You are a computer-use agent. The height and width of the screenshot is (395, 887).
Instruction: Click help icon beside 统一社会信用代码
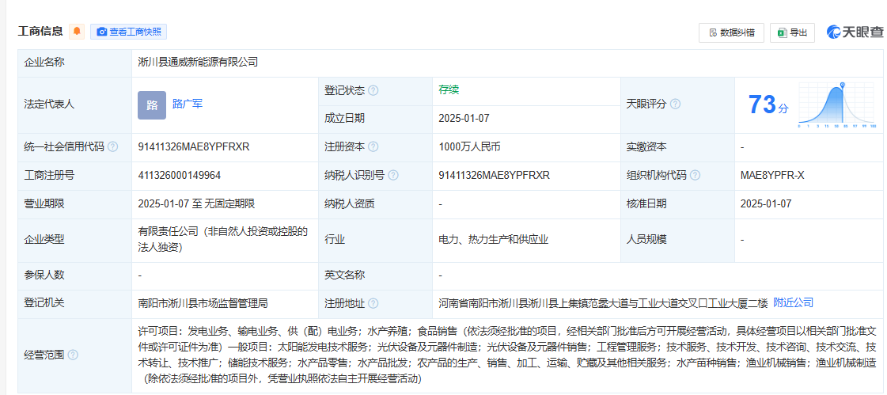[x=112, y=147]
